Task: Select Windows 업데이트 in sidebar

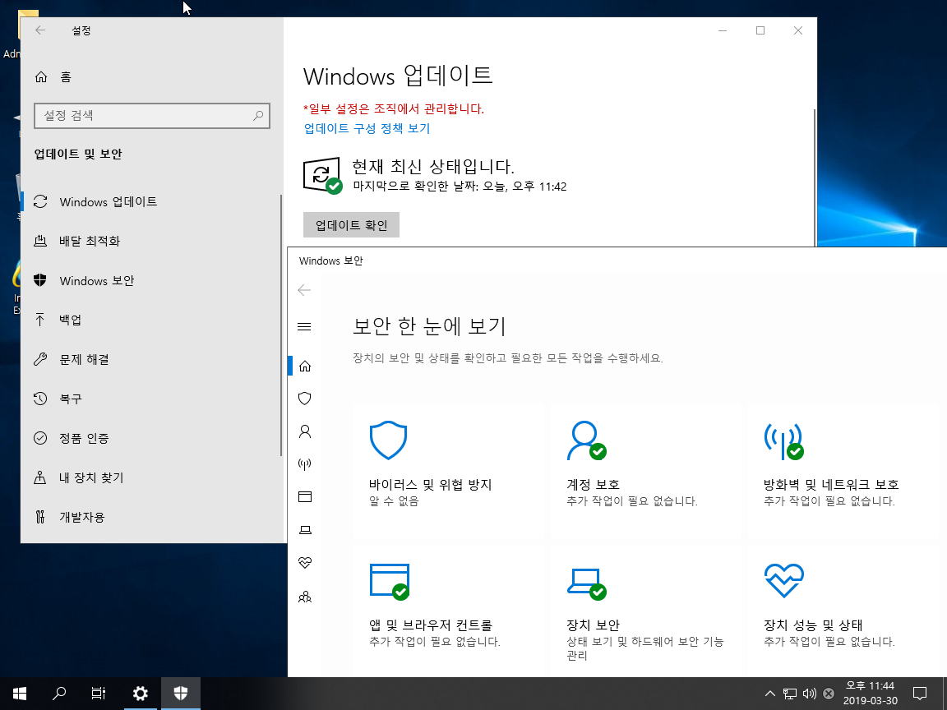Action: pyautogui.click(x=151, y=201)
